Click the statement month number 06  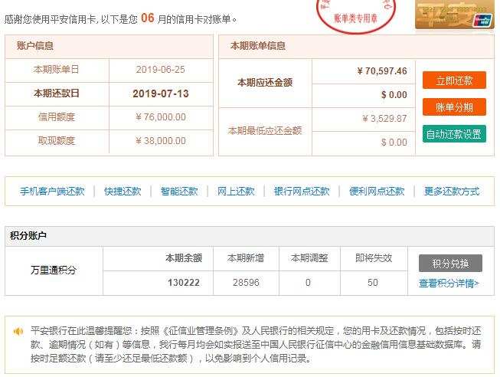(x=147, y=18)
